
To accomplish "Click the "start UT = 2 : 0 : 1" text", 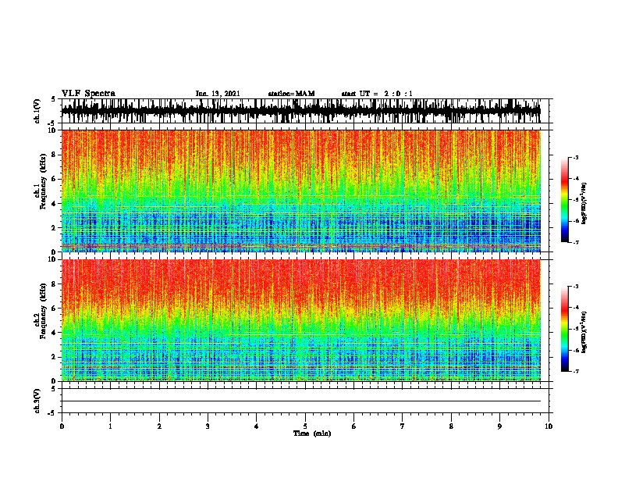I will point(377,94).
